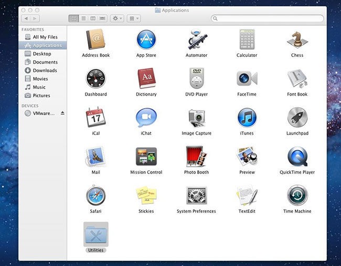
Task: Click the "Mission Control" label text
Action: (146, 172)
